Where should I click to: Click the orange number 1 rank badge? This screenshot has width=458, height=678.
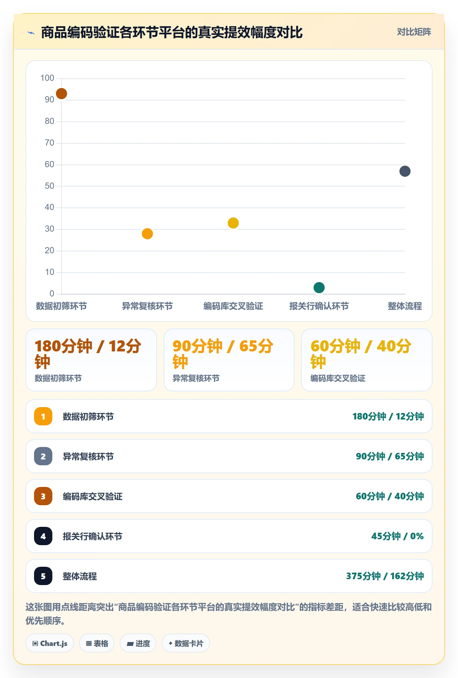tap(43, 416)
